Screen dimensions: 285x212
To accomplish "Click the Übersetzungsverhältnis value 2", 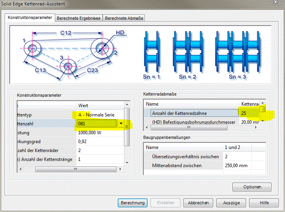I will (237, 157).
